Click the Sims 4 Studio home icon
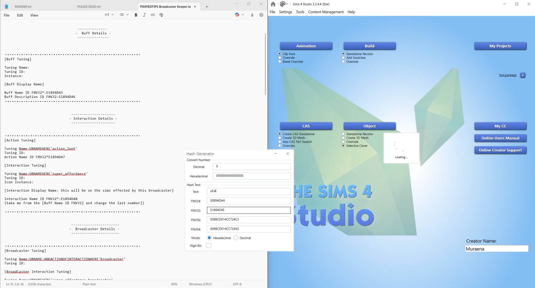The image size is (535, 288). point(273,4)
